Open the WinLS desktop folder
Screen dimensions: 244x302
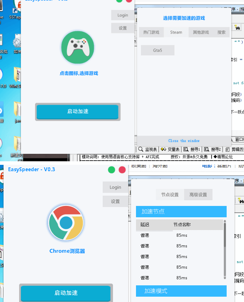coord(16,78)
